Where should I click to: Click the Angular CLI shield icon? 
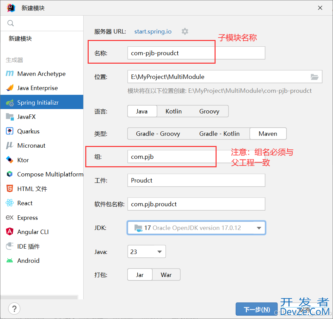(x=9, y=232)
